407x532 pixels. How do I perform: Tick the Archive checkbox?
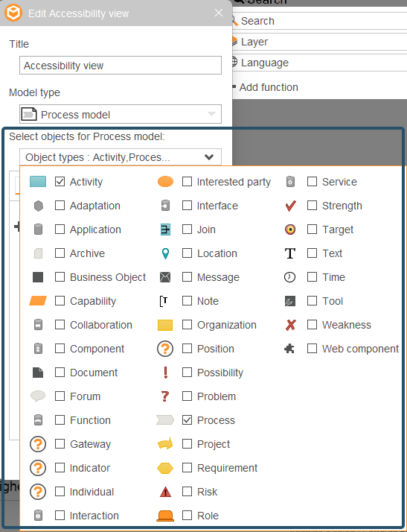60,253
